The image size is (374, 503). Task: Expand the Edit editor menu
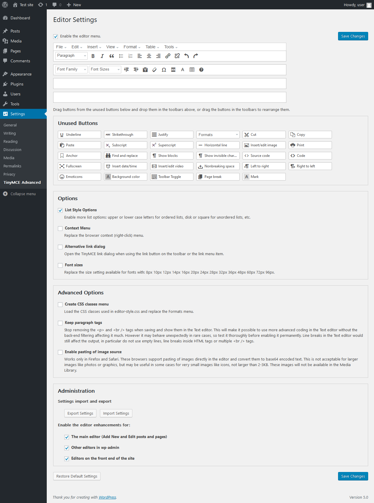coord(77,47)
